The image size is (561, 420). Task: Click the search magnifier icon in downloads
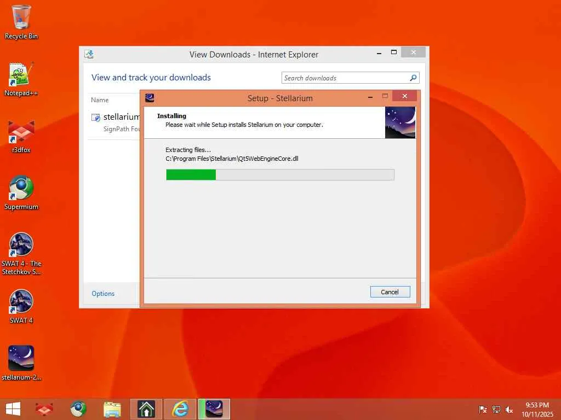413,78
